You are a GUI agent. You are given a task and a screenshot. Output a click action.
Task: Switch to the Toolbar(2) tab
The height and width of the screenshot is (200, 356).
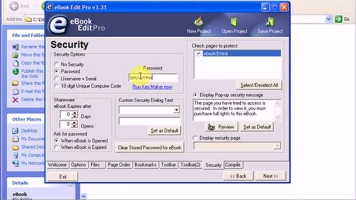(x=190, y=165)
